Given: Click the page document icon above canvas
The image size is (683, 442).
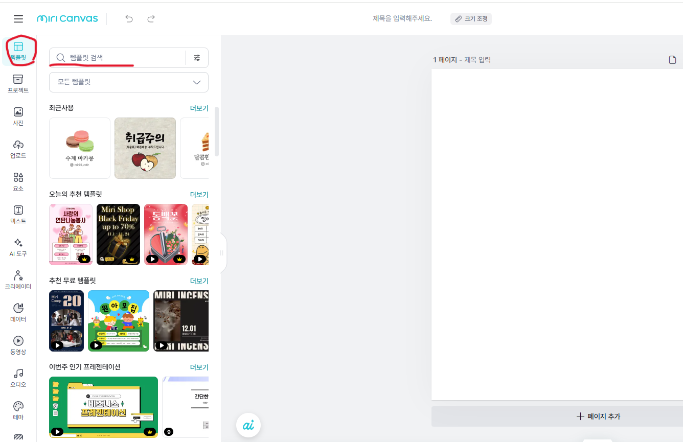Looking at the screenshot, I should pyautogui.click(x=673, y=60).
